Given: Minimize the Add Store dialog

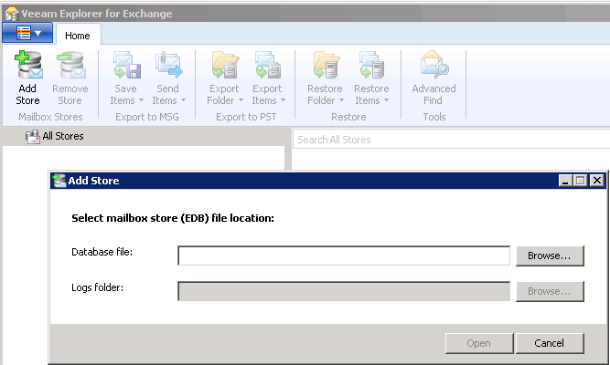Looking at the screenshot, I should pos(565,181).
